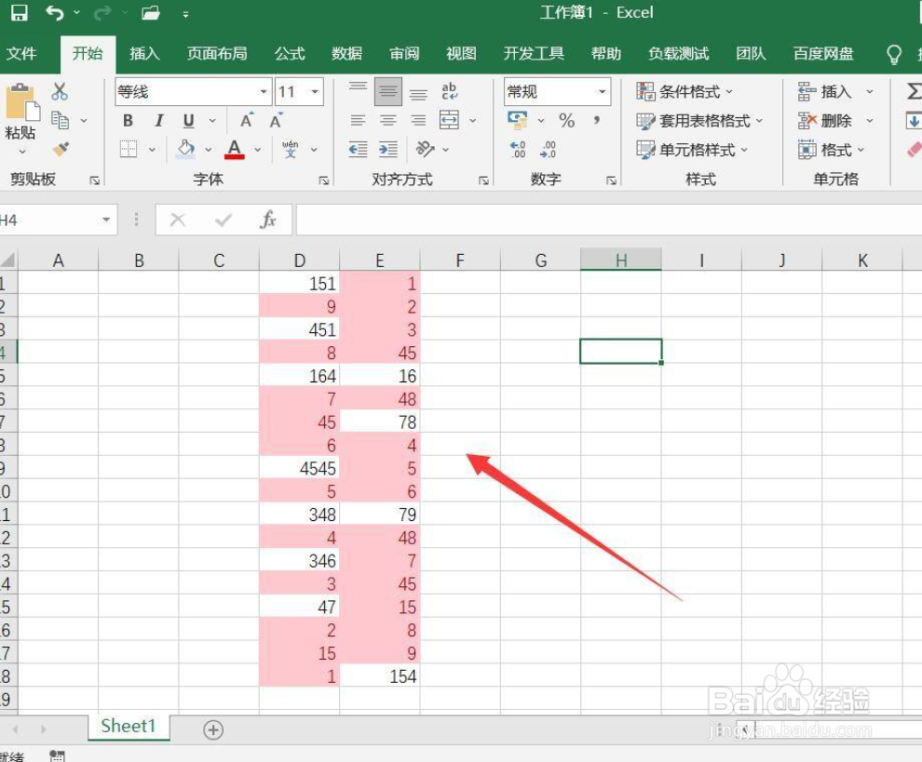Increase the indent
Image resolution: width=922 pixels, height=762 pixels.
(x=388, y=149)
